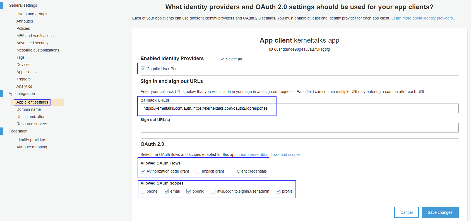Select App clients in the sidebar
This screenshot has width=471, height=221.
26,72
